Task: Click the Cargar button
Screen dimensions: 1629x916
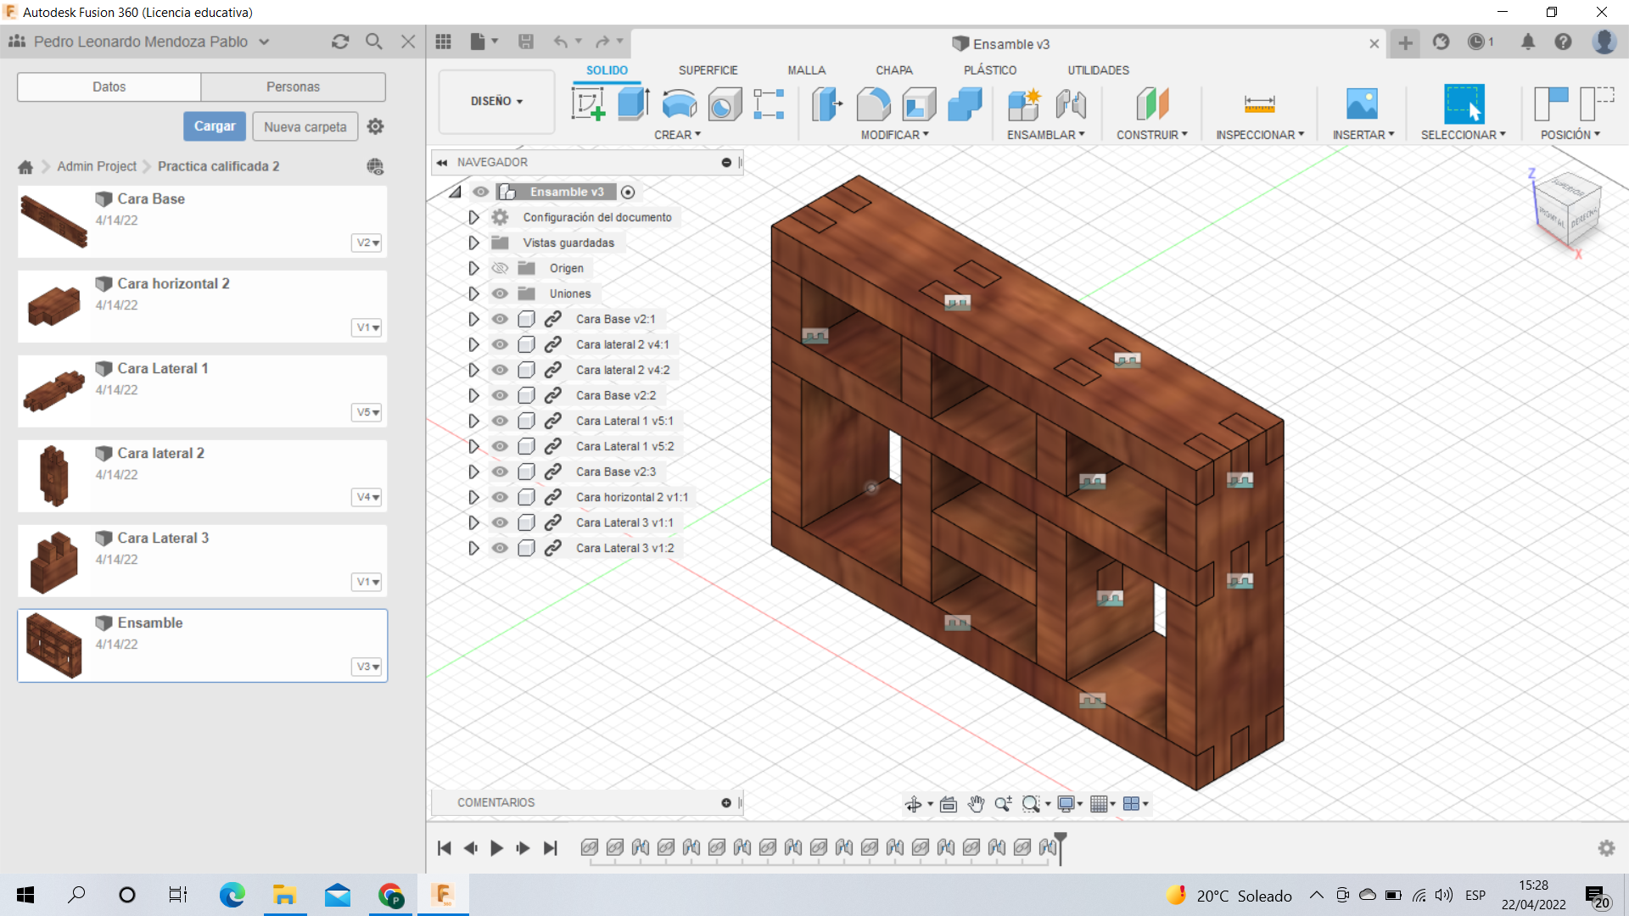Action: [x=215, y=126]
